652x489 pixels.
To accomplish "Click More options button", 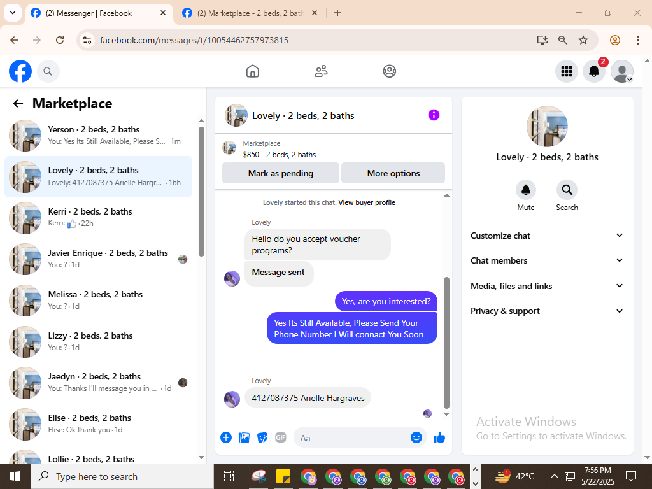I will pos(393,173).
